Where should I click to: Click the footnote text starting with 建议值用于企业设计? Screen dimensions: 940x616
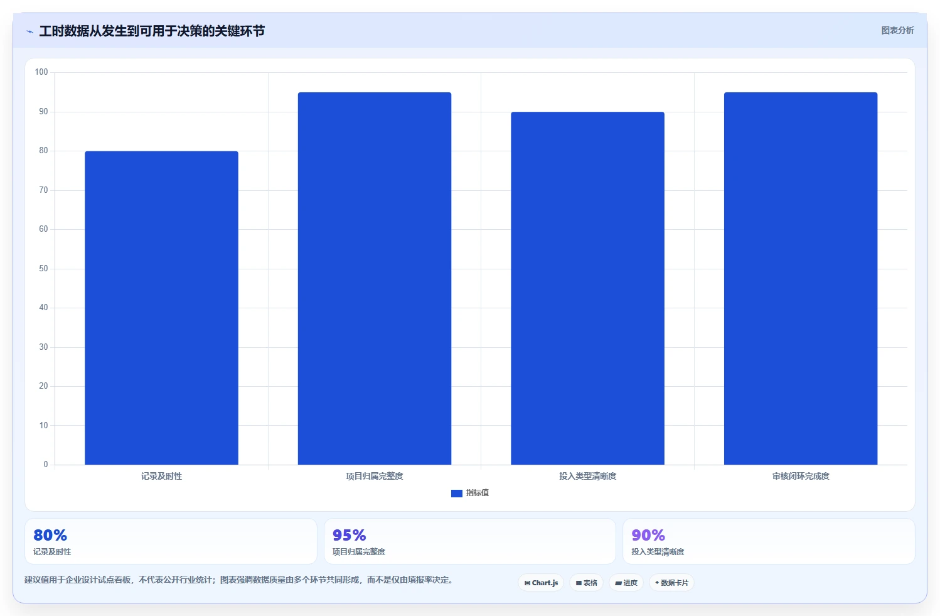point(238,580)
